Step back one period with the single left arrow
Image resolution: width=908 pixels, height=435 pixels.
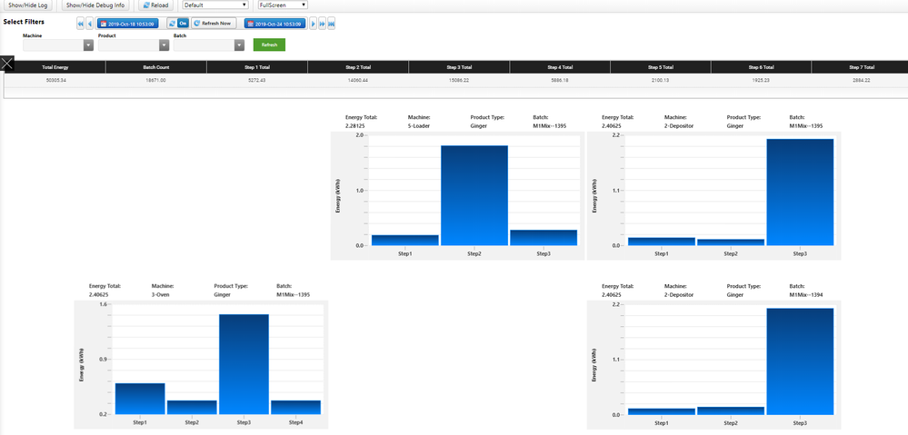pos(90,24)
